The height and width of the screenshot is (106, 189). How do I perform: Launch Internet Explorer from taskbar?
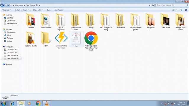click(12, 103)
